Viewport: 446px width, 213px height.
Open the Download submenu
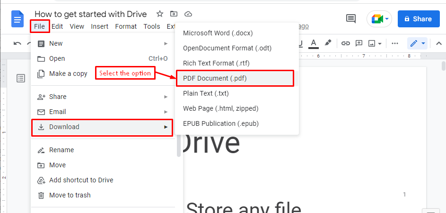102,128
